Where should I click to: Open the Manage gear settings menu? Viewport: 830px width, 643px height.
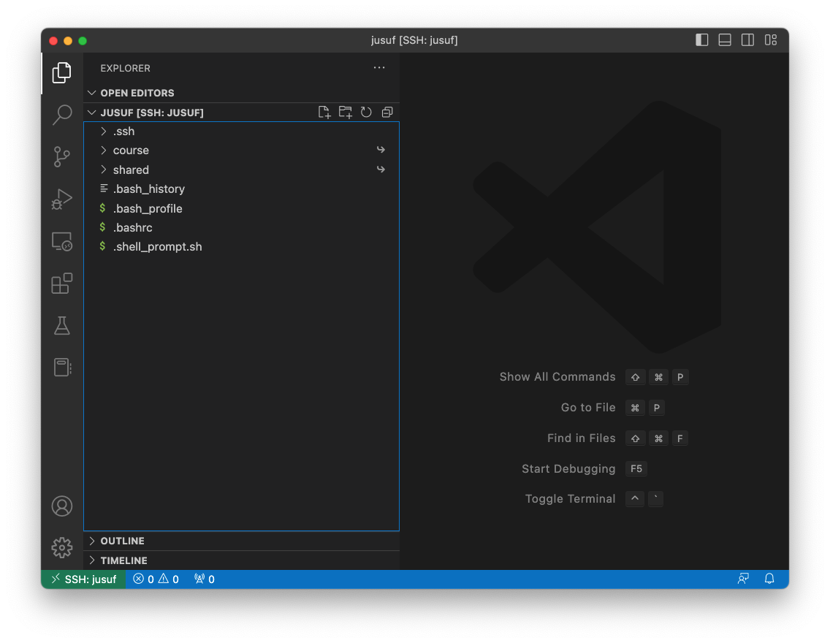pos(62,547)
